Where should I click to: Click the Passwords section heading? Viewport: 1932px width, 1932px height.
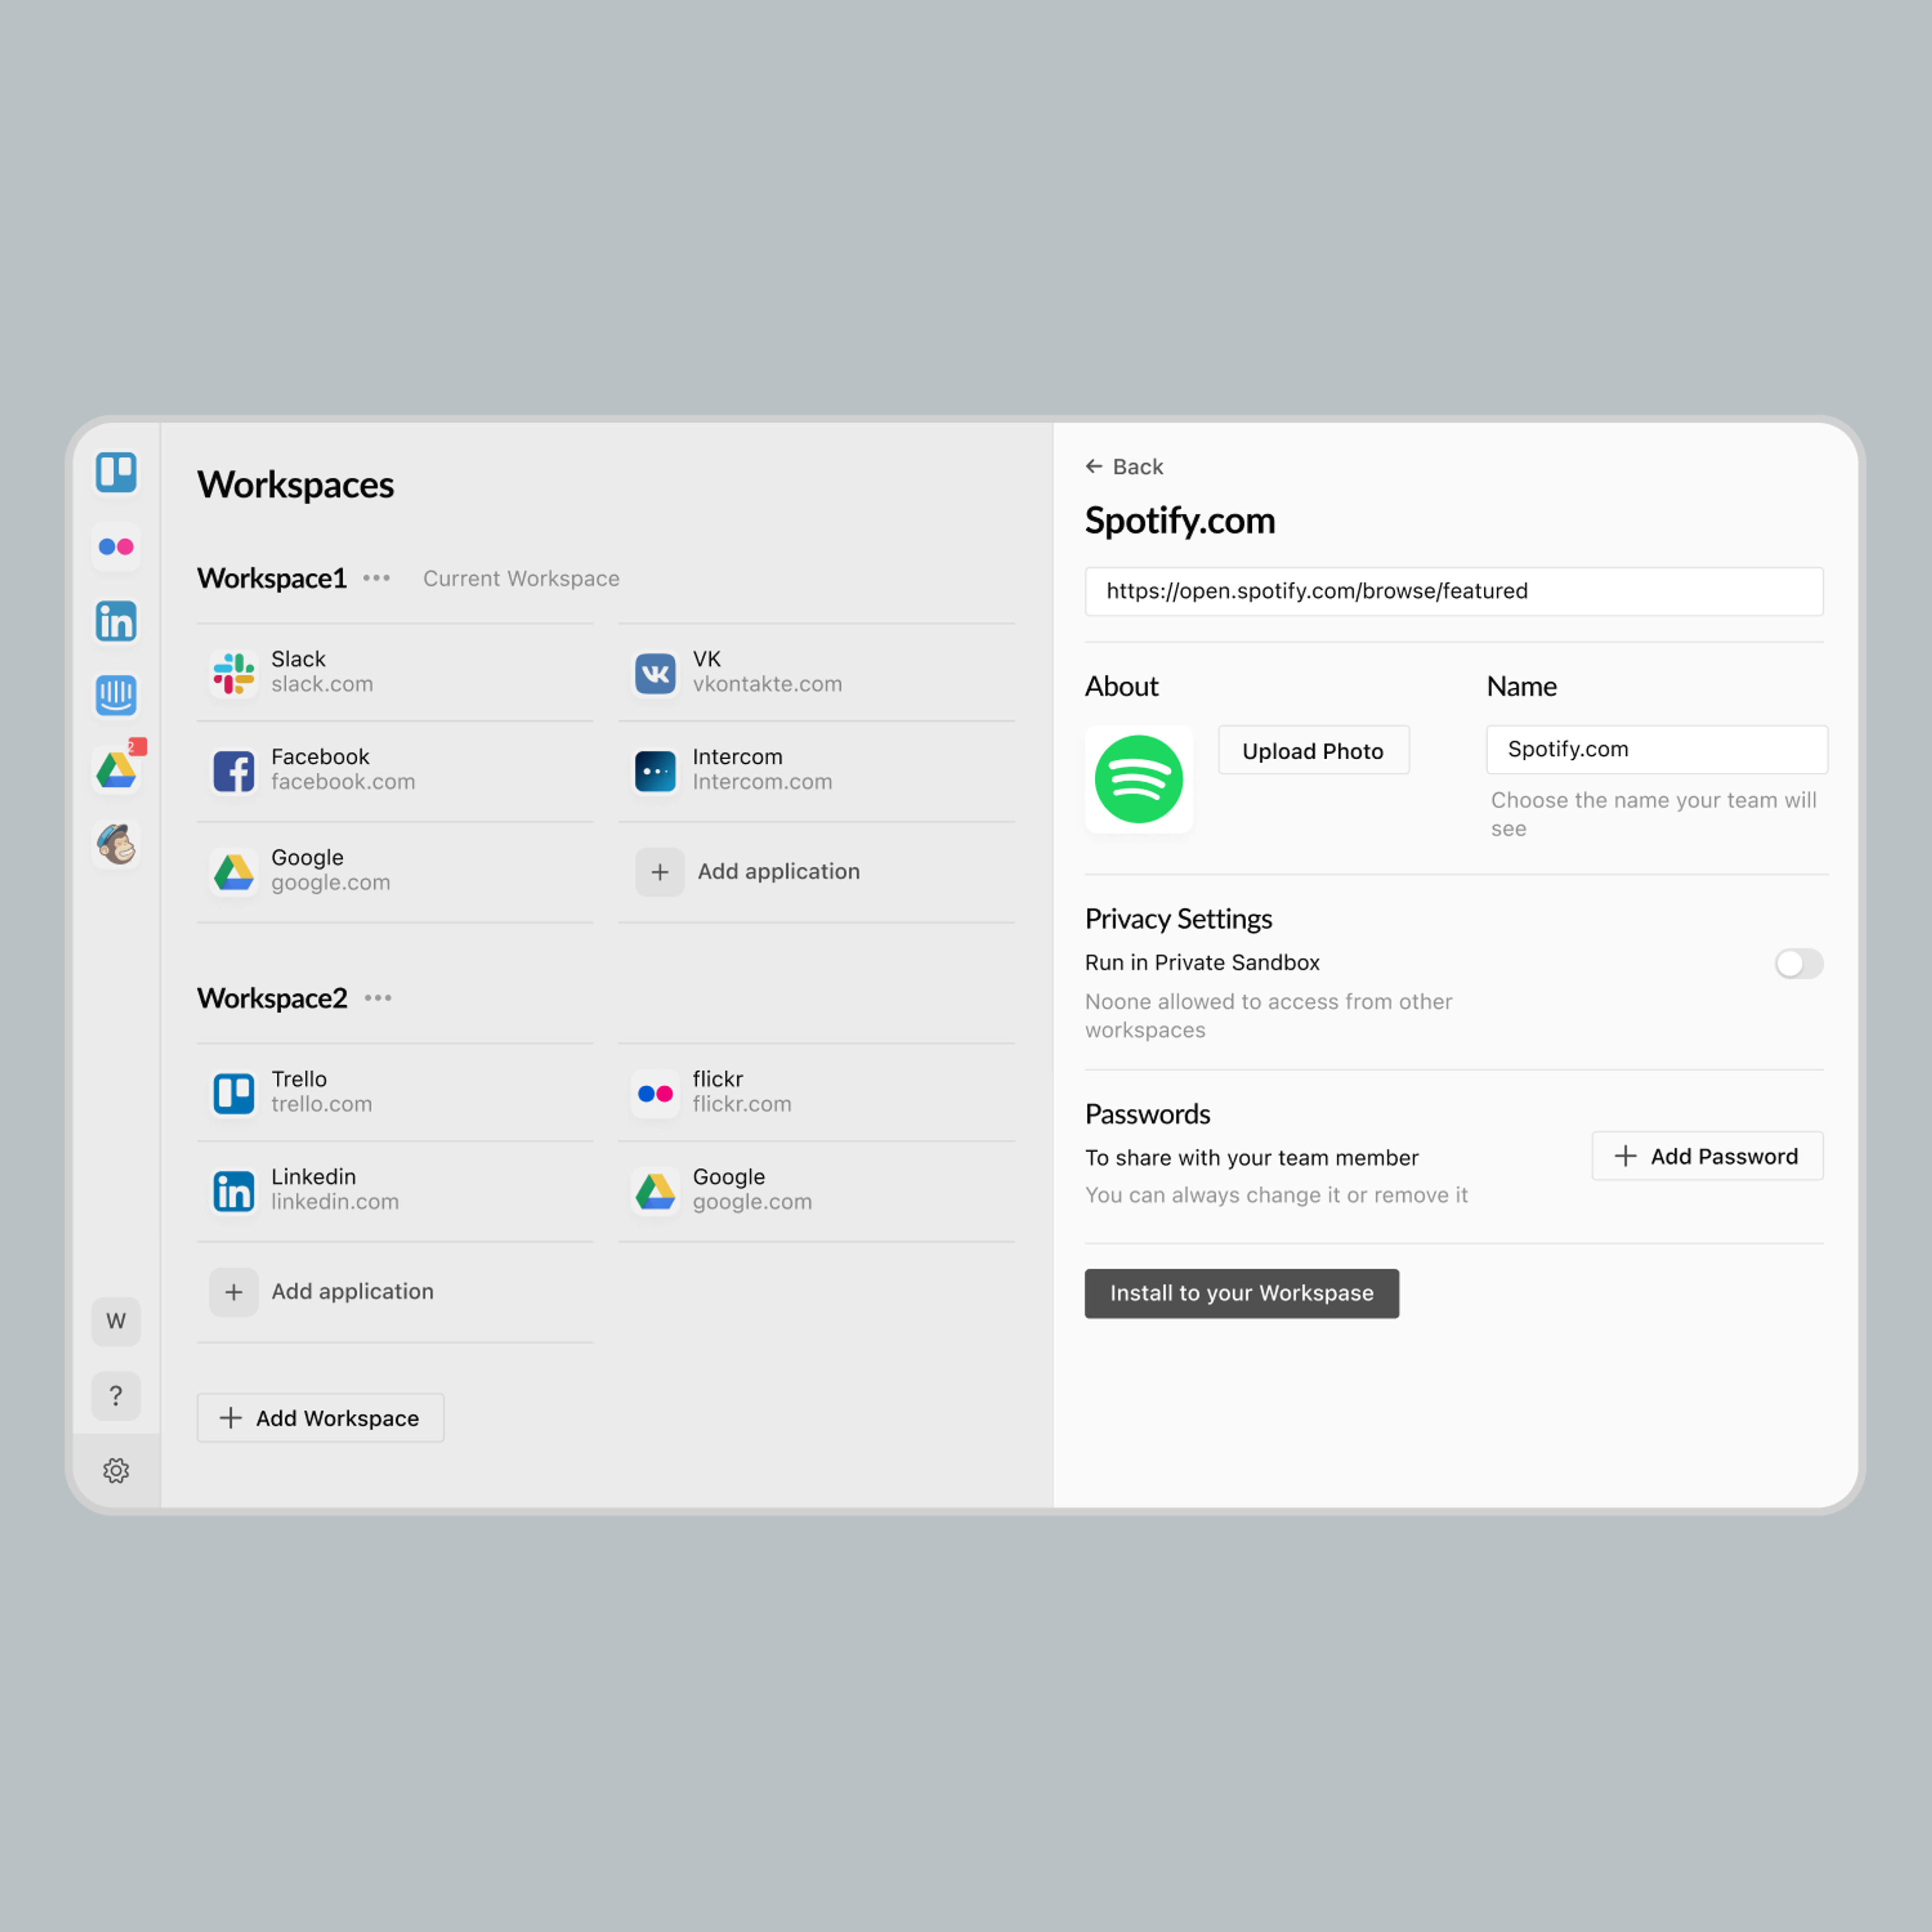pos(1147,1114)
